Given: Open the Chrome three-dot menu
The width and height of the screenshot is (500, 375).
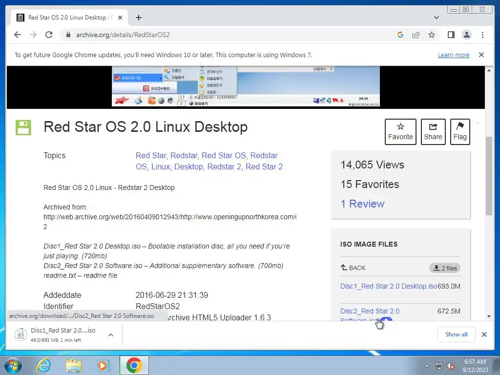Looking at the screenshot, I should (482, 35).
